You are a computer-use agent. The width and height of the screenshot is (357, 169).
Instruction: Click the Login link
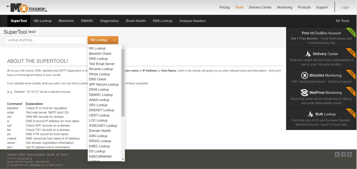click(x=345, y=7)
